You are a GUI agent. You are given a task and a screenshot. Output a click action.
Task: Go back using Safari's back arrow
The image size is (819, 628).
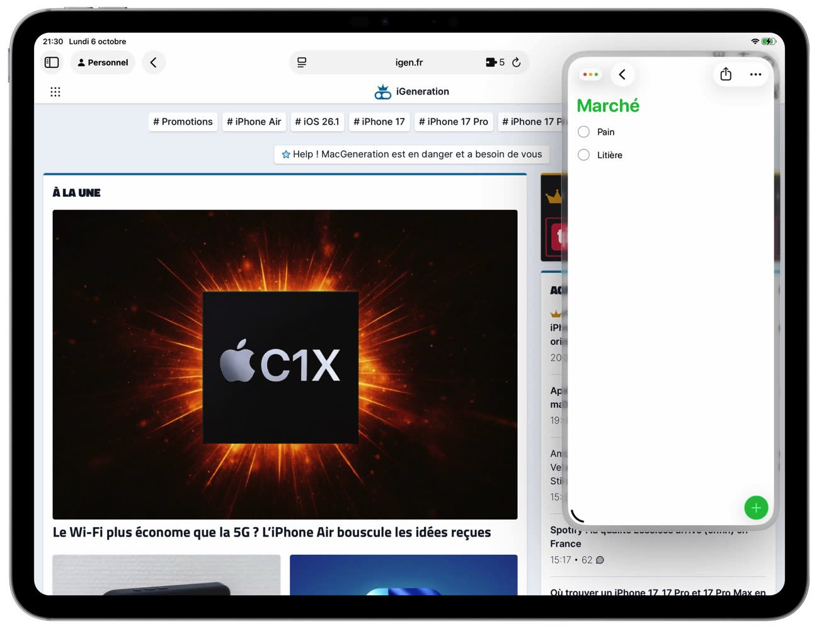tap(153, 62)
